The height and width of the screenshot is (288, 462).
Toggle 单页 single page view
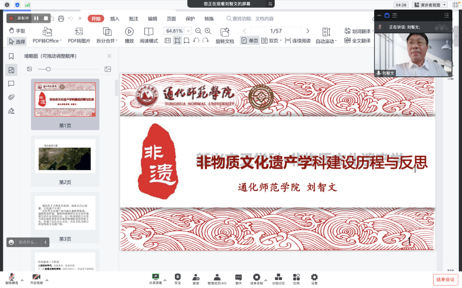[x=249, y=40]
